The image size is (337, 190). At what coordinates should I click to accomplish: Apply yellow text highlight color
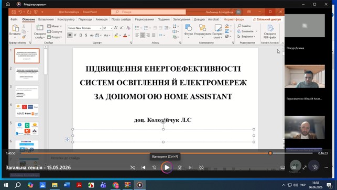(116, 35)
